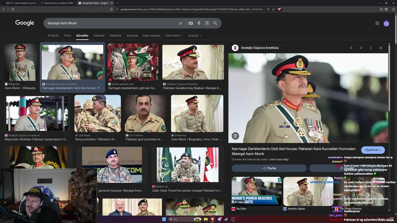
Task: Open the browser hamburger menu
Action: 393,9
